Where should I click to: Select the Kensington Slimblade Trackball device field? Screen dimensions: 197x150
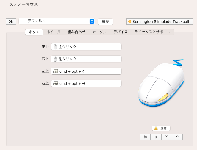160,21
